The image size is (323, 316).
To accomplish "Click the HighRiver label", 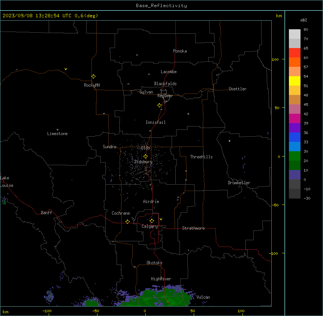I will click(161, 279).
